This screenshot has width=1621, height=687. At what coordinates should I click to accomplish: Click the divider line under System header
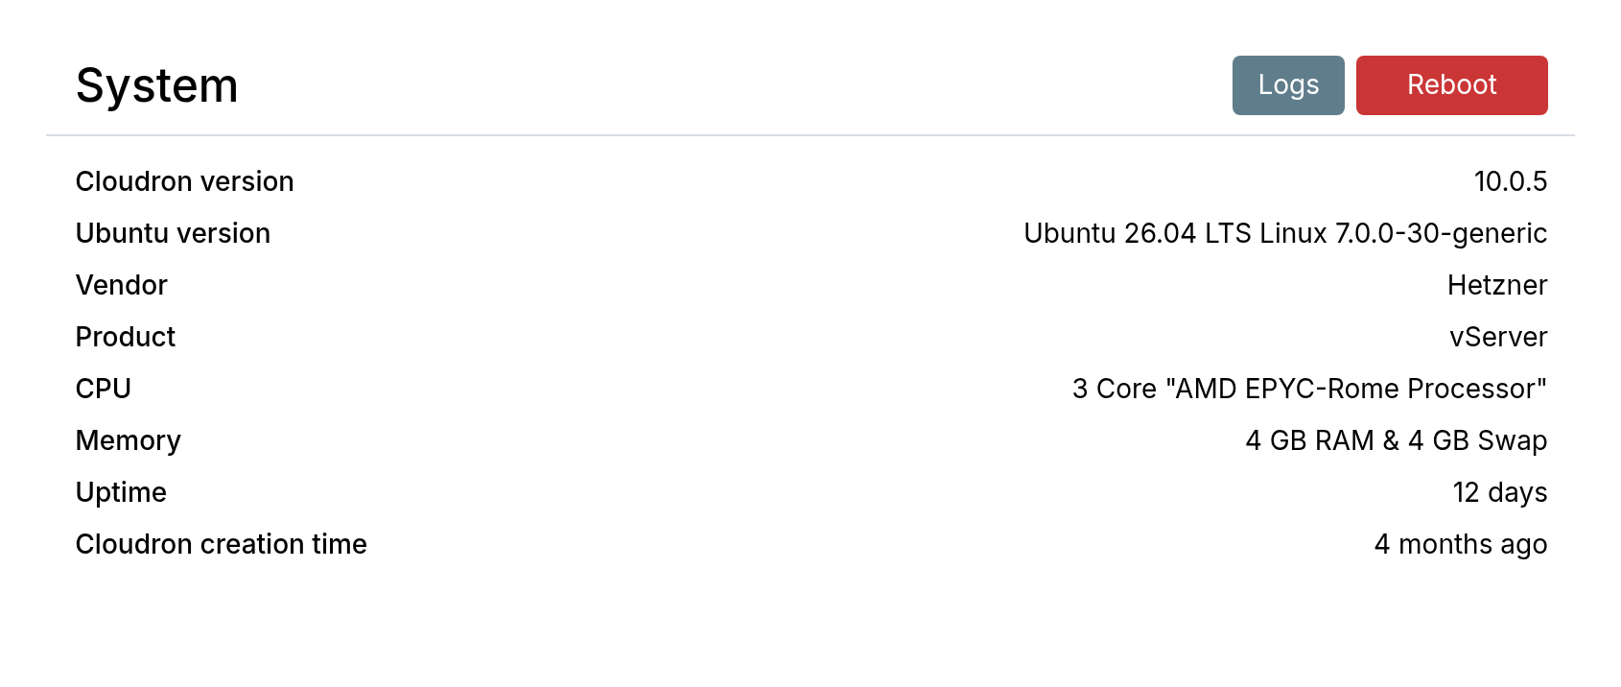pos(810,135)
